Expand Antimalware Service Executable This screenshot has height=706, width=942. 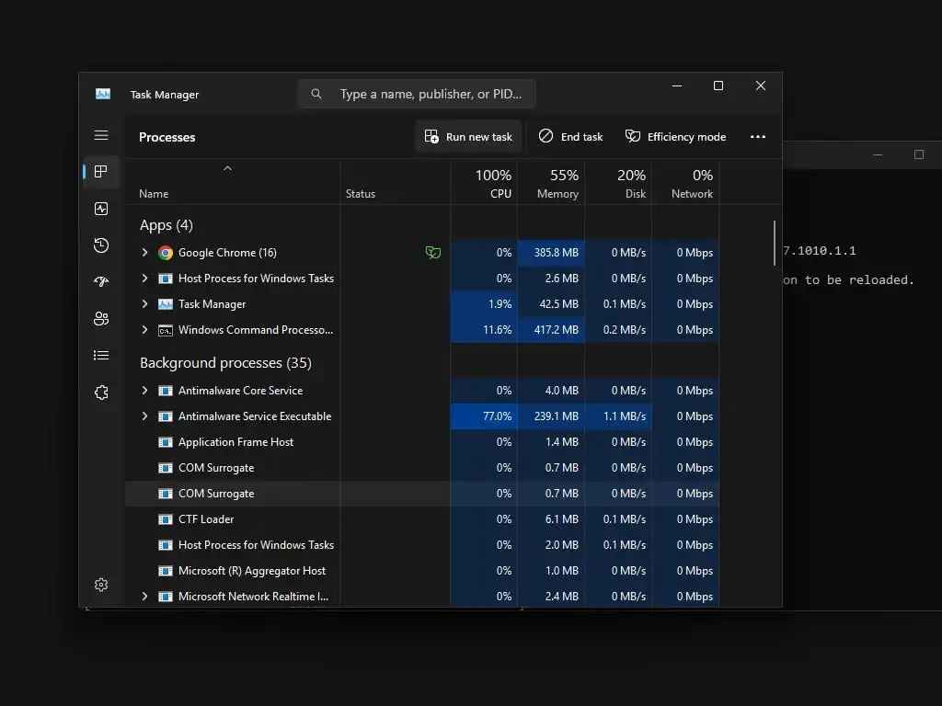[x=144, y=416]
